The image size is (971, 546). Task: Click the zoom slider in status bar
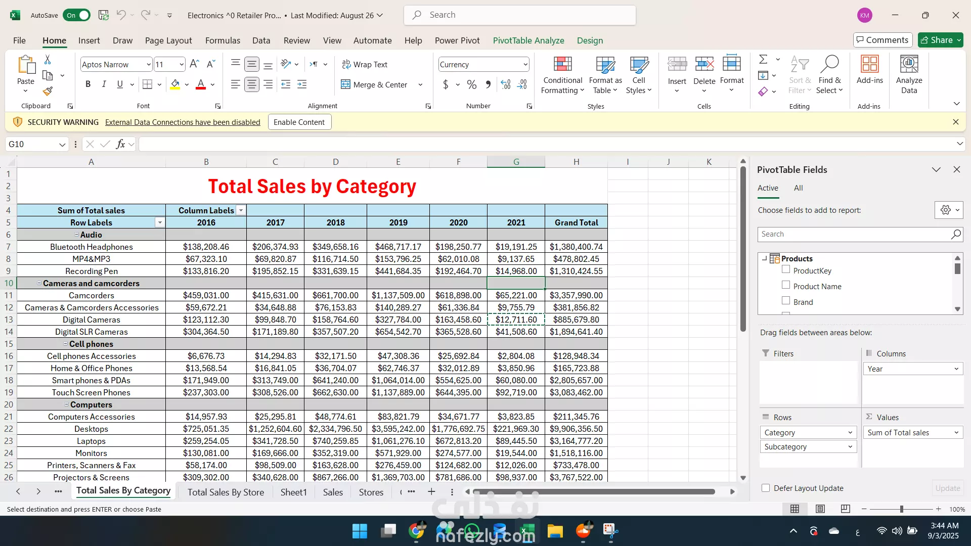(901, 509)
